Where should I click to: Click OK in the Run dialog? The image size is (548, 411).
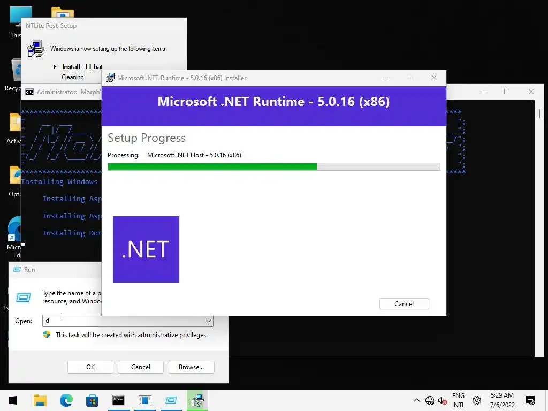click(x=90, y=367)
